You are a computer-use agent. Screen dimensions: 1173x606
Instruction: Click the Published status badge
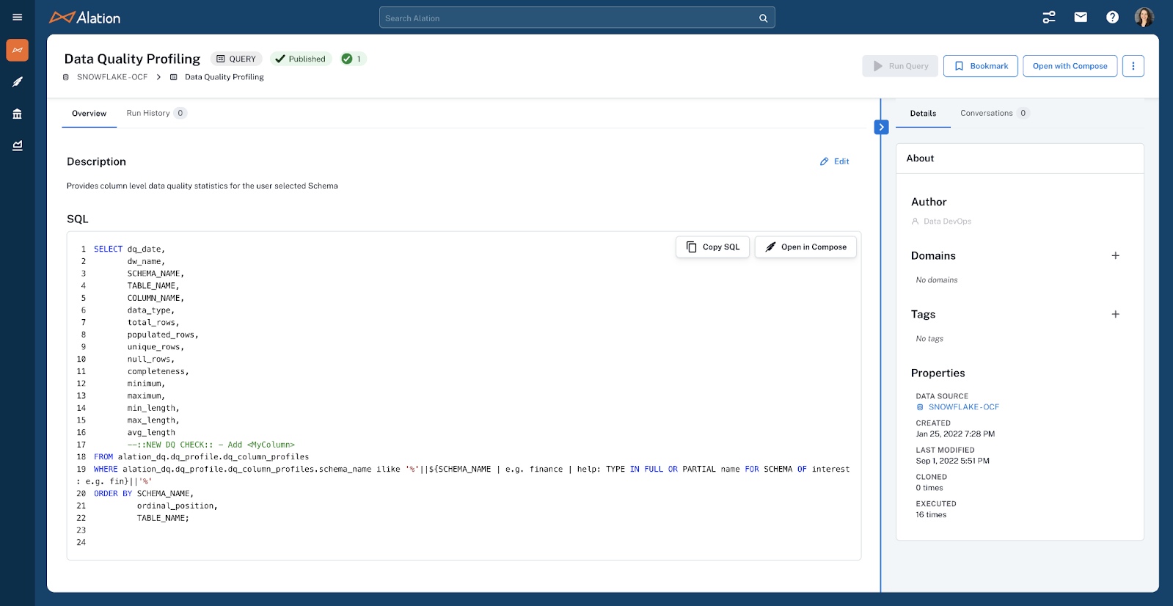click(301, 59)
